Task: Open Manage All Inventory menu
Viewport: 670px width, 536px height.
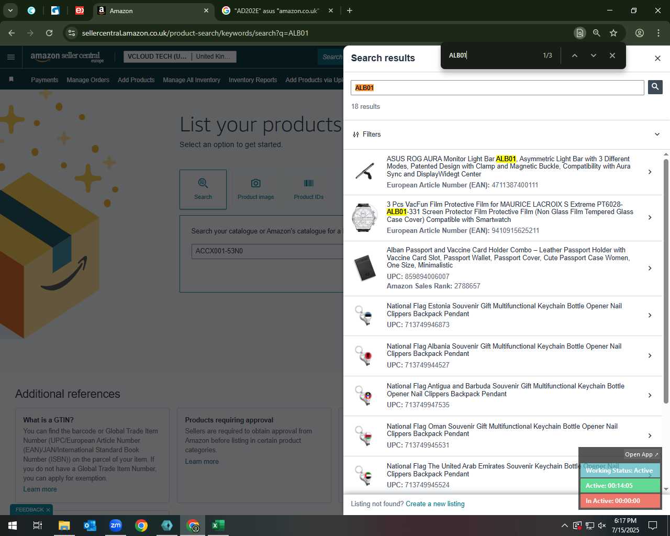Action: coord(192,80)
